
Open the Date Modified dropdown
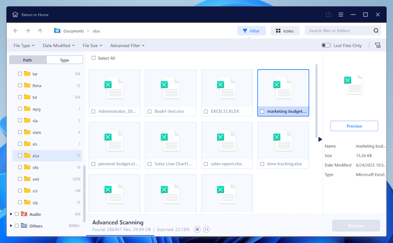(58, 46)
